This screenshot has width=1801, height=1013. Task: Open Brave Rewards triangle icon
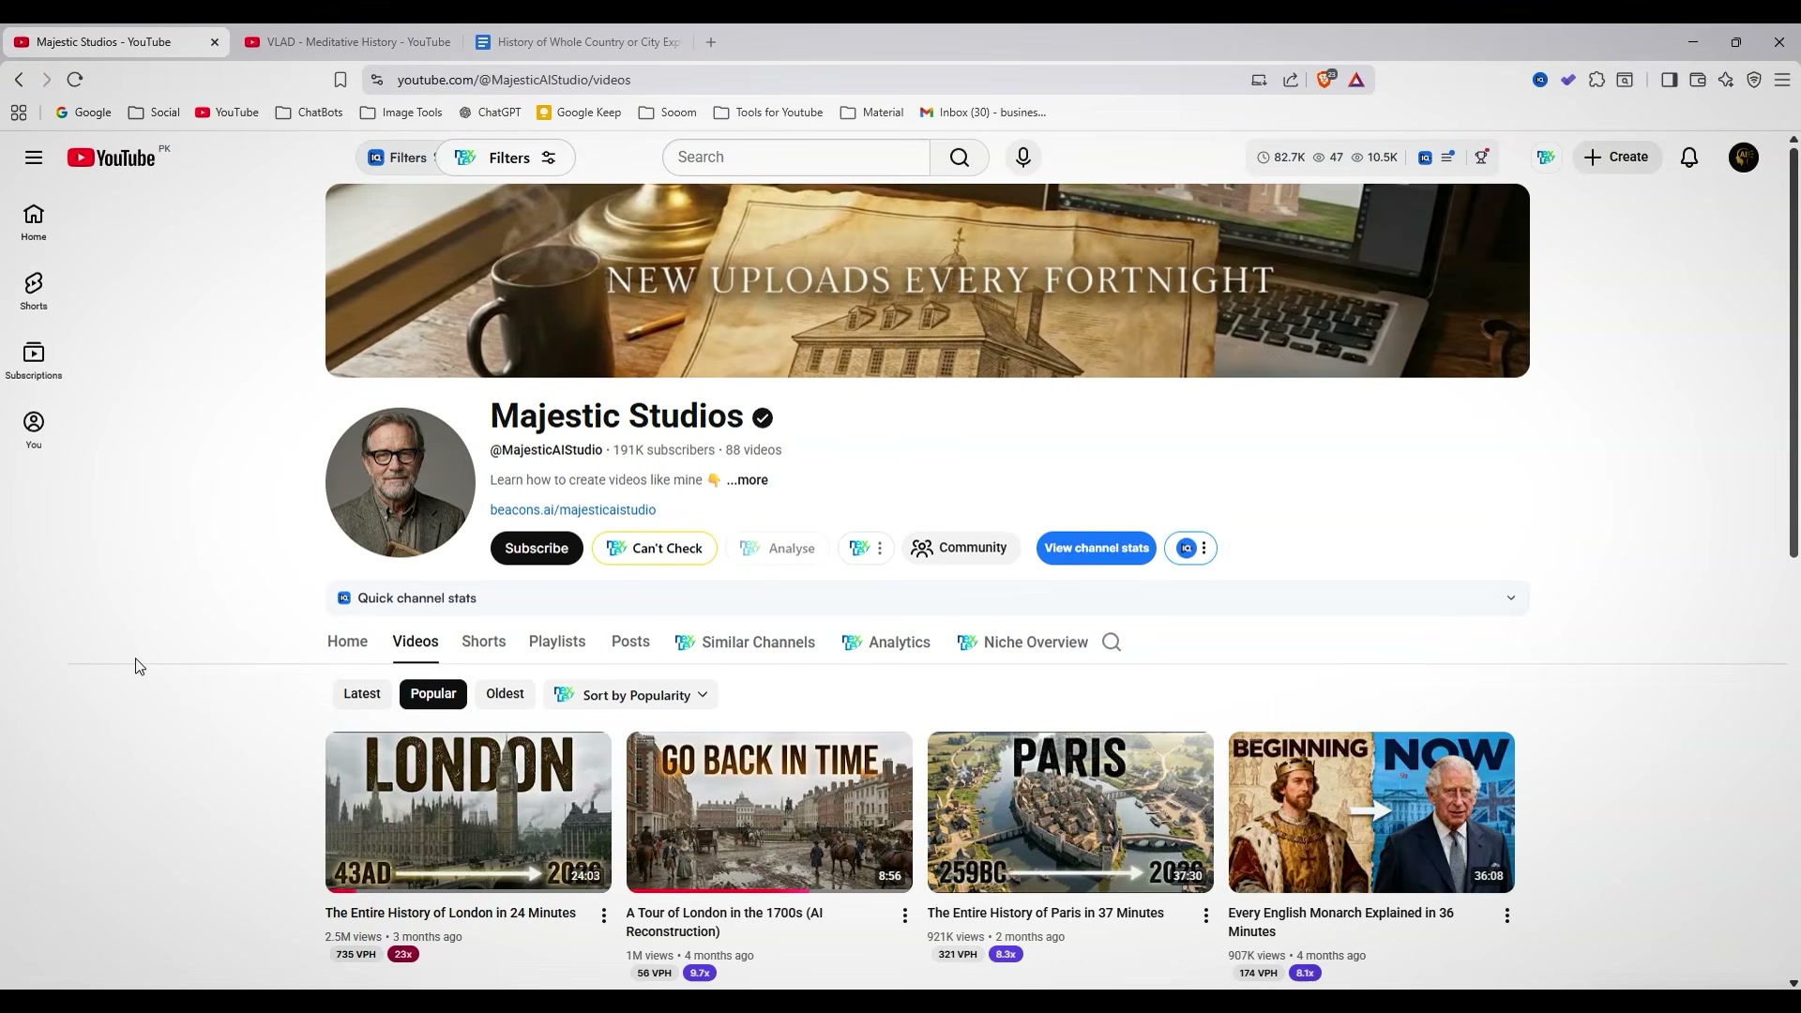1356,80
